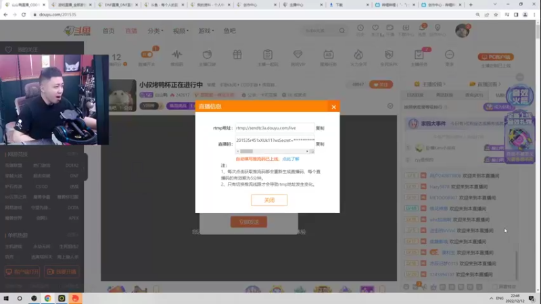This screenshot has height=304, width=541.
Task: Select APEX in the sidebar game list
Action: (x=73, y=218)
